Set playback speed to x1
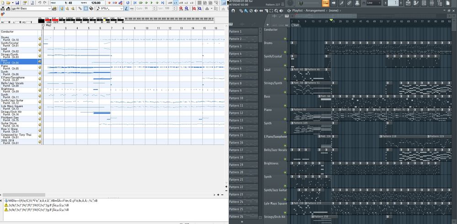This screenshot has height=224, width=457. click(x=175, y=3)
